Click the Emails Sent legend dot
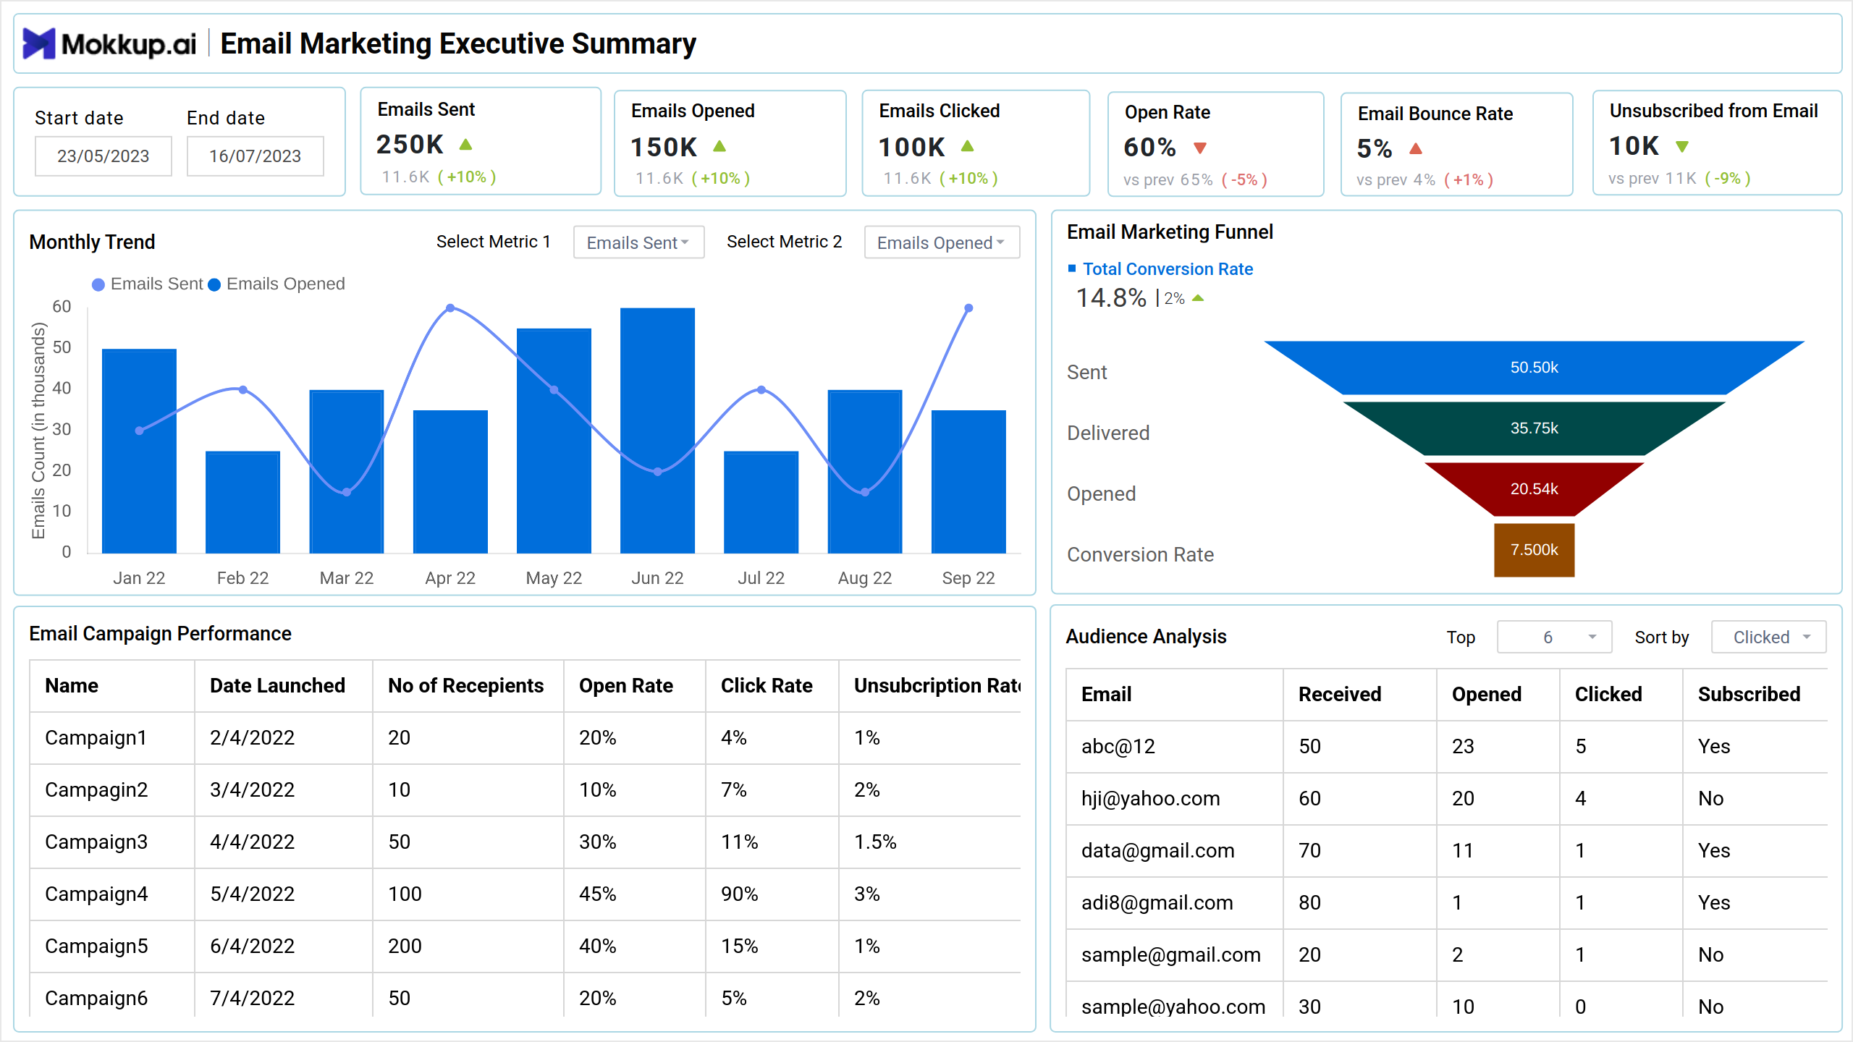This screenshot has width=1853, height=1042. (x=98, y=284)
